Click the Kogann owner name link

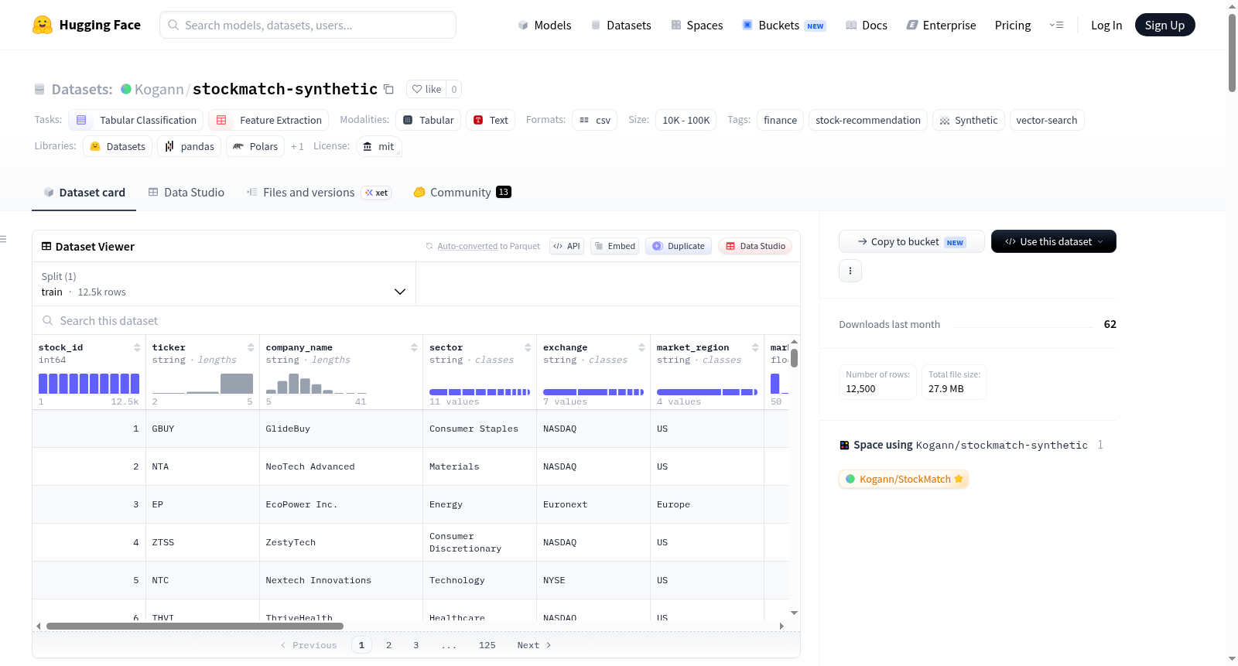click(159, 89)
